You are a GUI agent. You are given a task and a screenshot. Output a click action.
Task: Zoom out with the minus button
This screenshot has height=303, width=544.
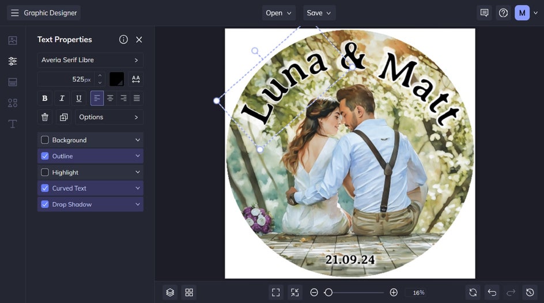314,293
